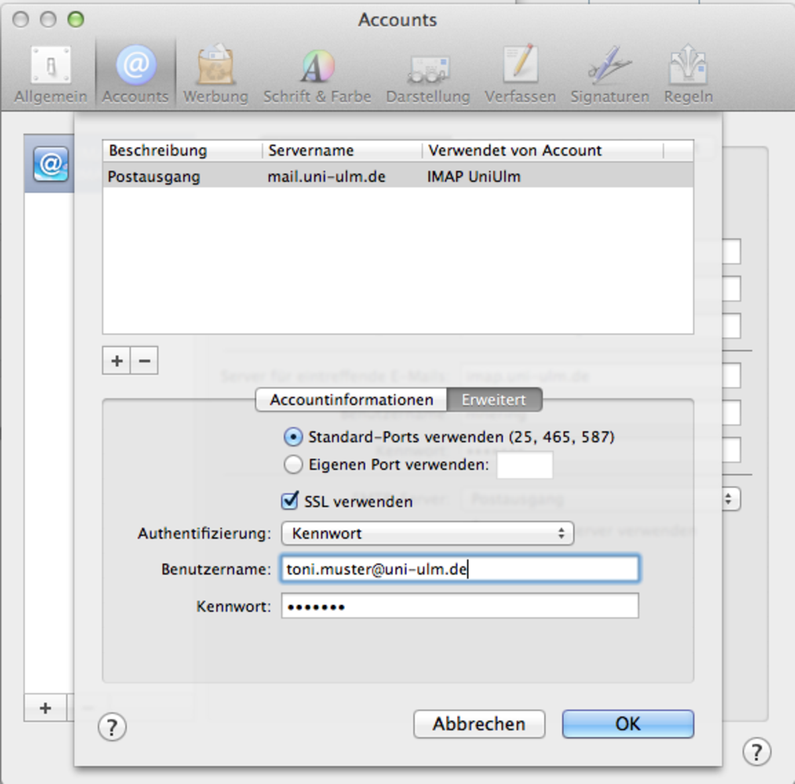
Task: Open the Verfassen composing preferences
Action: tap(520, 74)
